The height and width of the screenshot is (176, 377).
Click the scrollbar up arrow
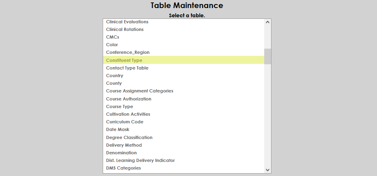(268, 22)
